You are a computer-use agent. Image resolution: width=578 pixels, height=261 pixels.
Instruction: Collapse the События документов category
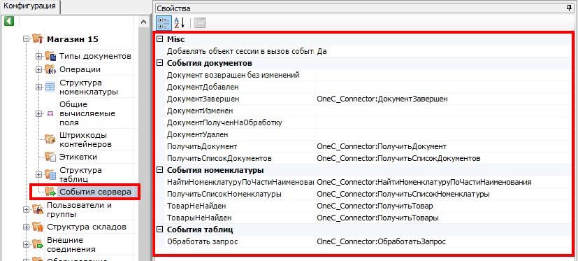coord(159,63)
